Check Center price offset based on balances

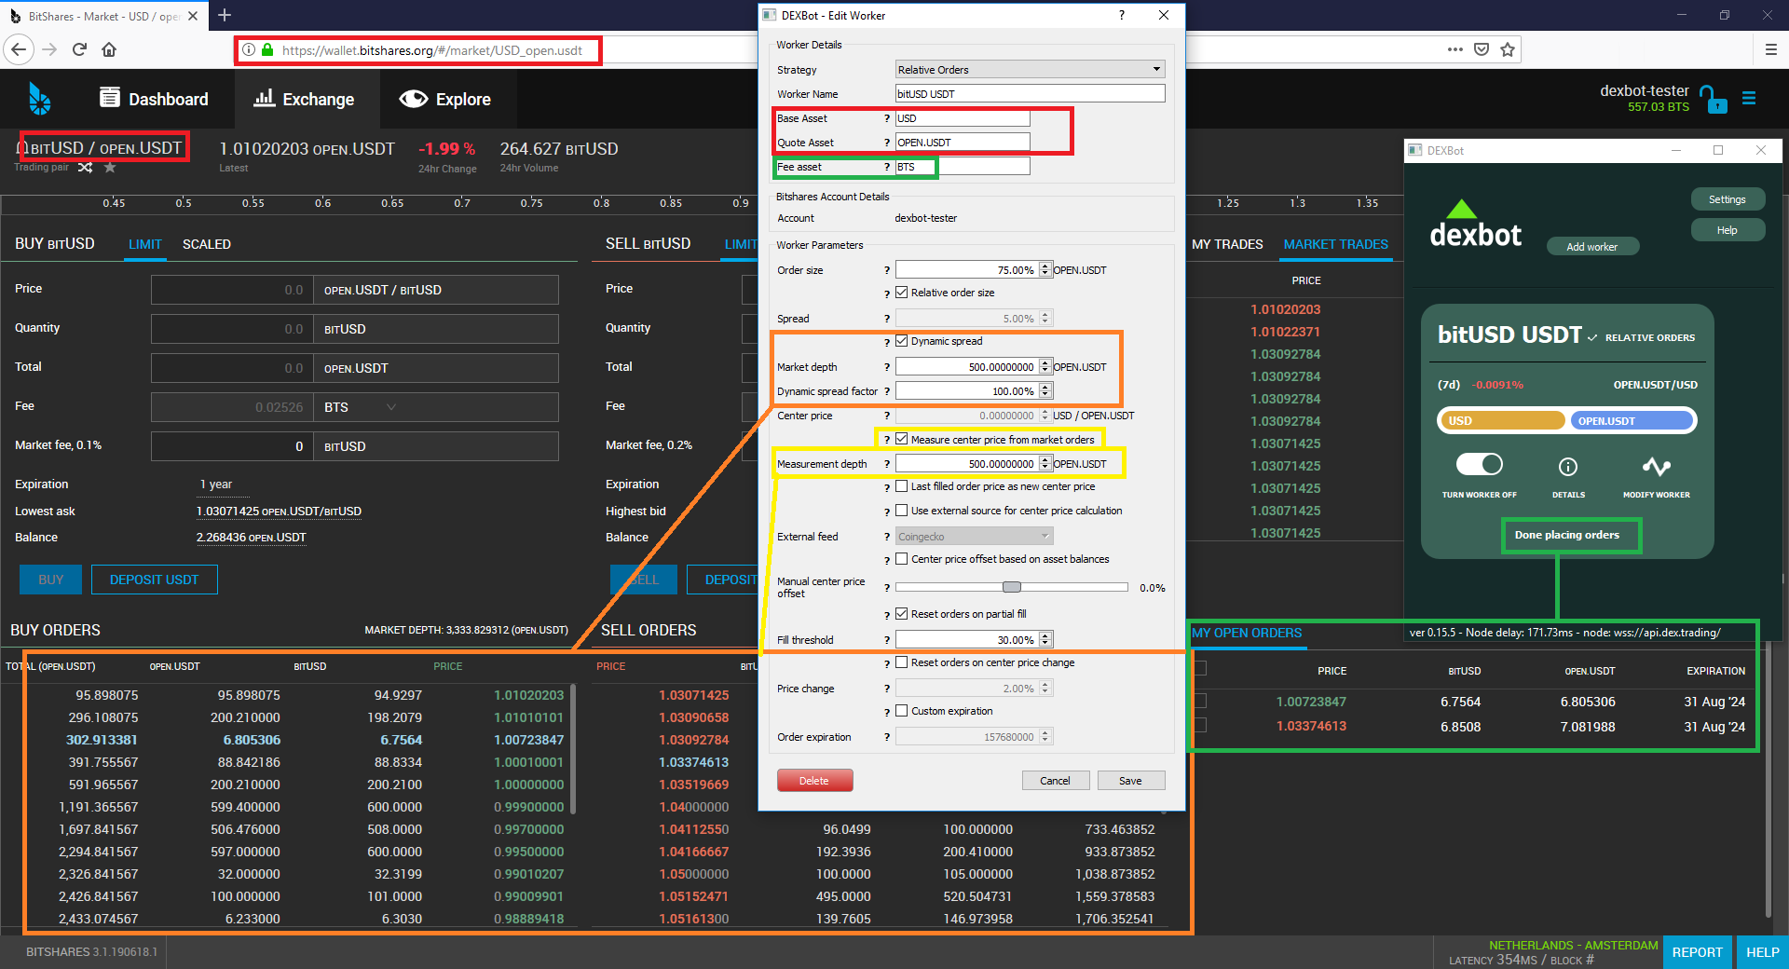902,559
